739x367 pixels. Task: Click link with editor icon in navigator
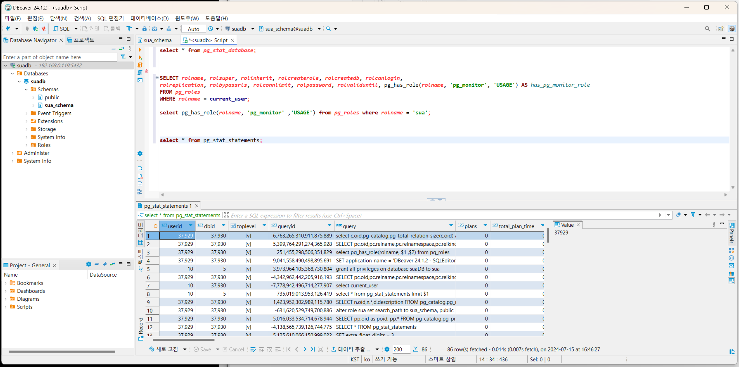pos(122,49)
